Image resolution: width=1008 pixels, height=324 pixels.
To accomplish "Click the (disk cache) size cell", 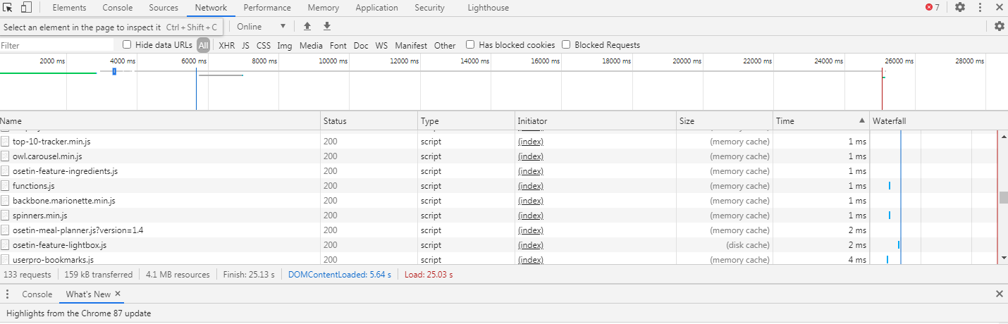I will [748, 245].
